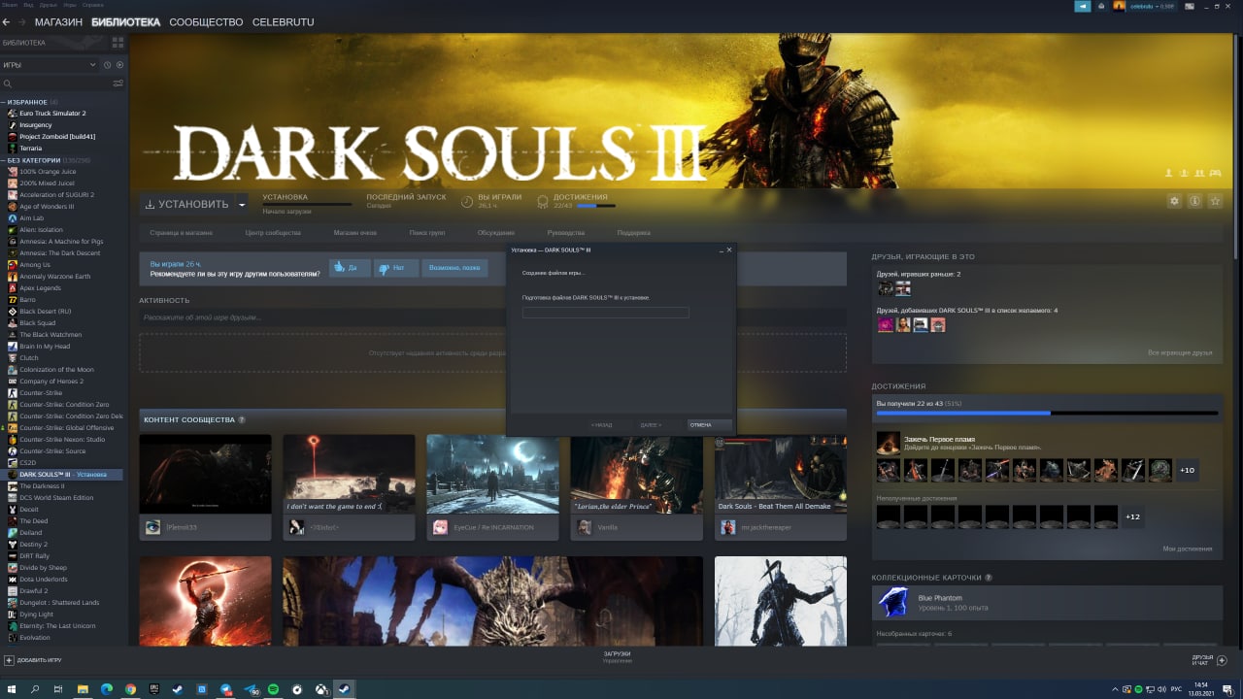Click thumbs up Да button
The width and height of the screenshot is (1243, 699).
(x=350, y=267)
